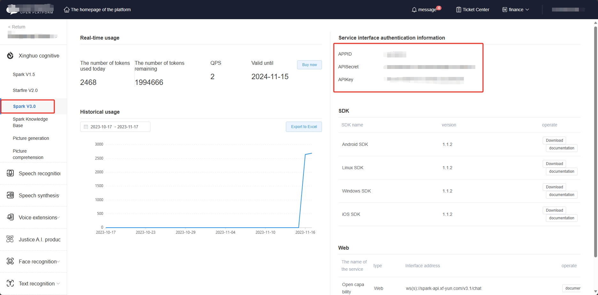Open Picture comprehension menu item
598x295 pixels.
click(28, 154)
